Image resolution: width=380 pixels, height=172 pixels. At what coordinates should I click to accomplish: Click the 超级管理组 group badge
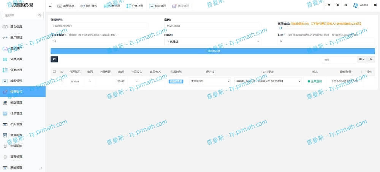[x=176, y=81]
